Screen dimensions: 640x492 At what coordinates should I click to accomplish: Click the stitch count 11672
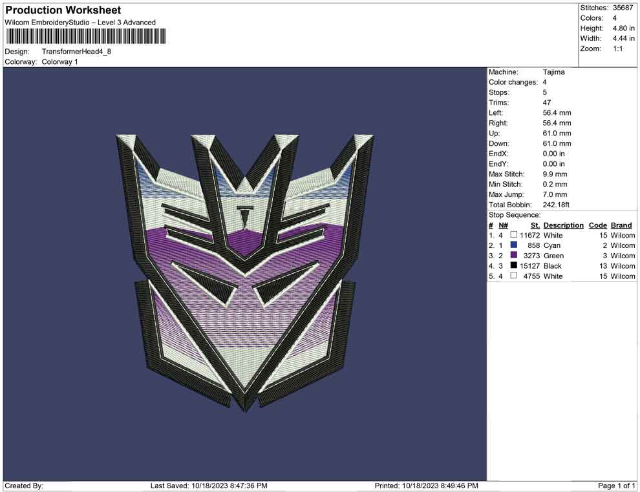[x=530, y=235]
